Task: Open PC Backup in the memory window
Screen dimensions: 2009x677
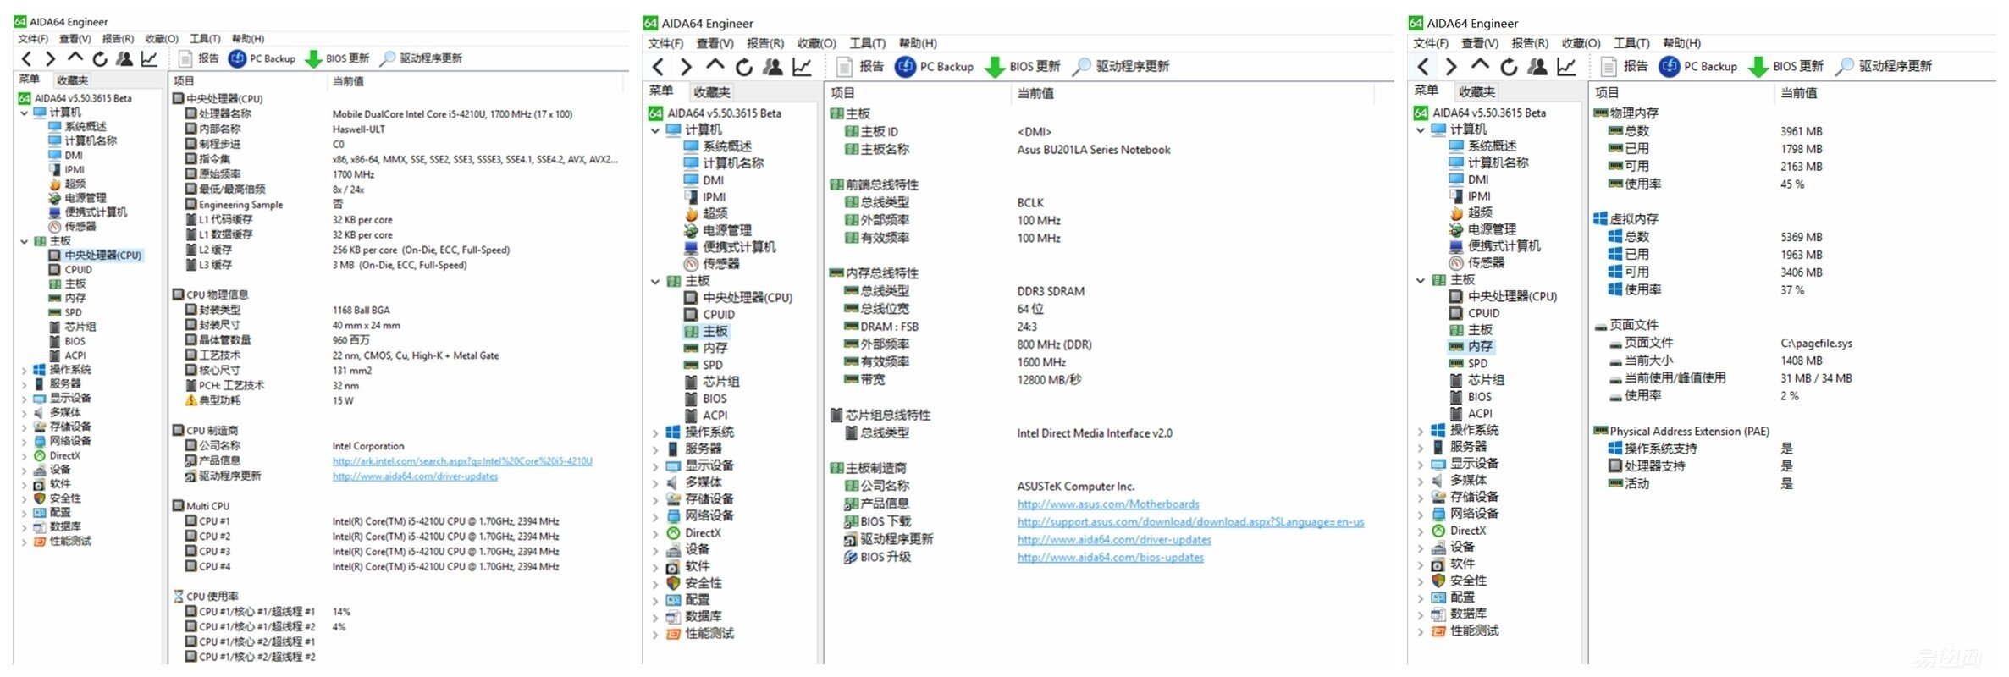Action: [x=1698, y=66]
